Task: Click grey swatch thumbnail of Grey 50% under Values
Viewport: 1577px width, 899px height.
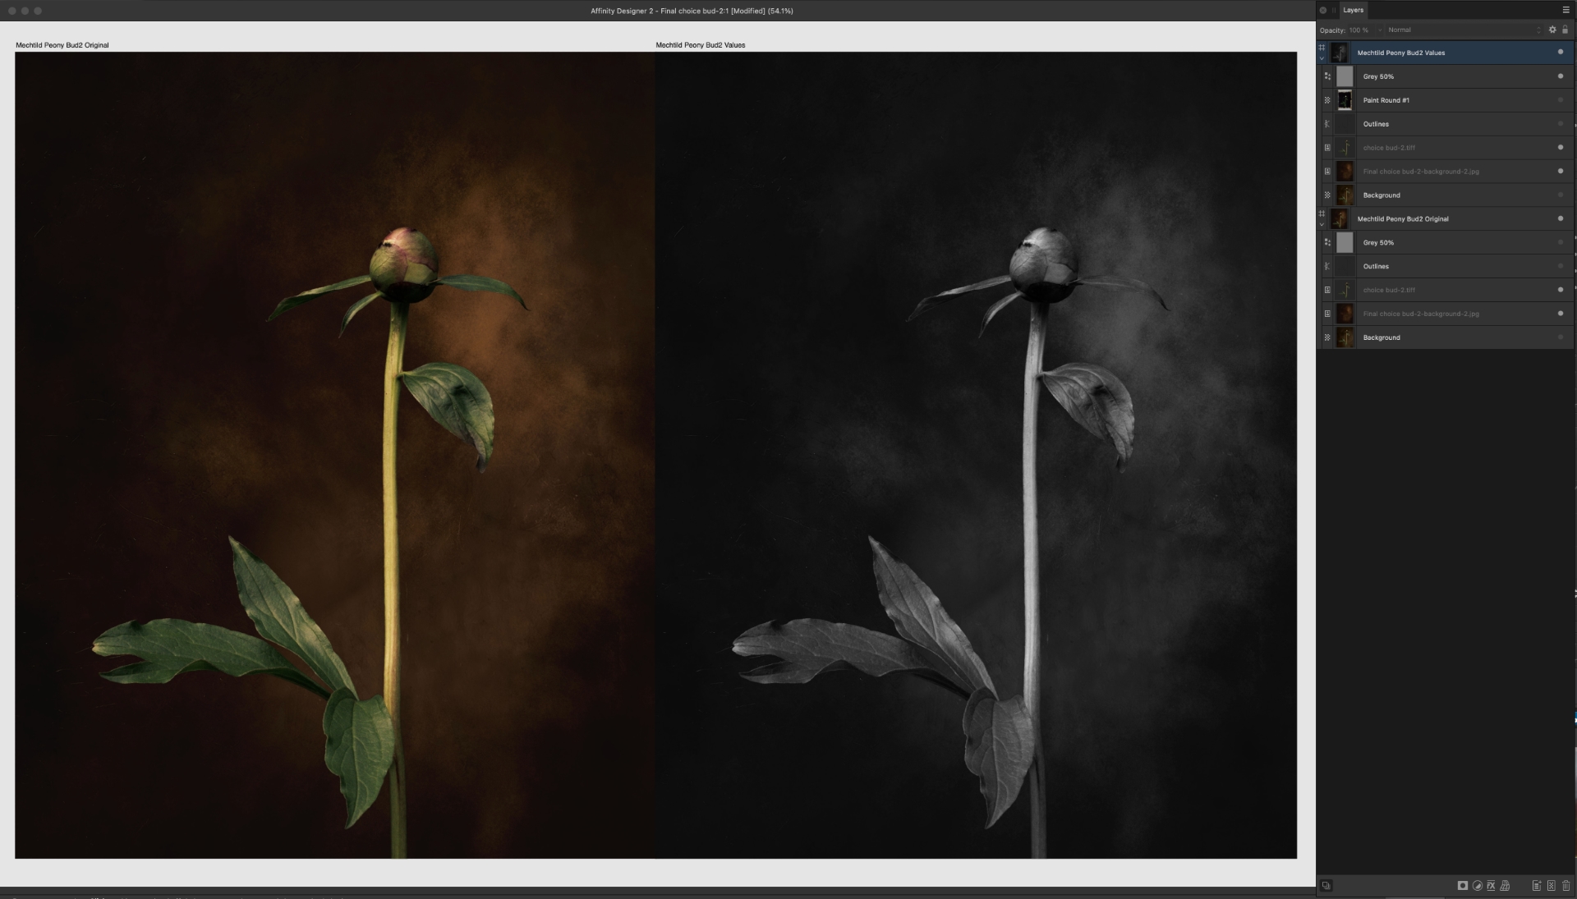Action: [x=1345, y=76]
